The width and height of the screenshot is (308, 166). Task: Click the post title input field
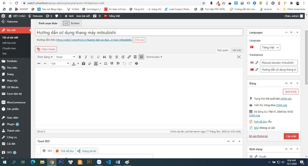click(x=139, y=32)
